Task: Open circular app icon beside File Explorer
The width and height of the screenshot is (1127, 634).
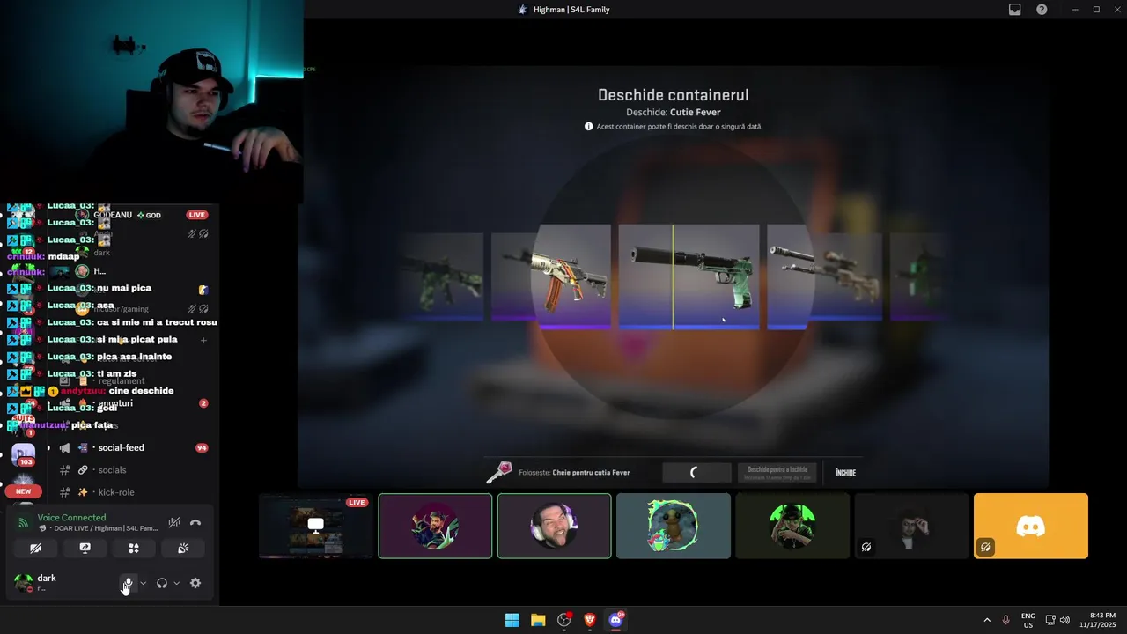Action: pyautogui.click(x=563, y=620)
